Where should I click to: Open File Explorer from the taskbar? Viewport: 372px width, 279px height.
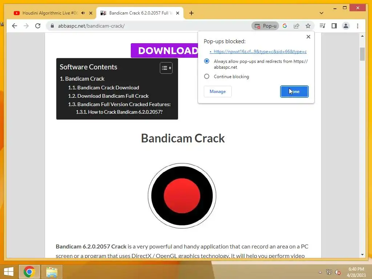52,272
